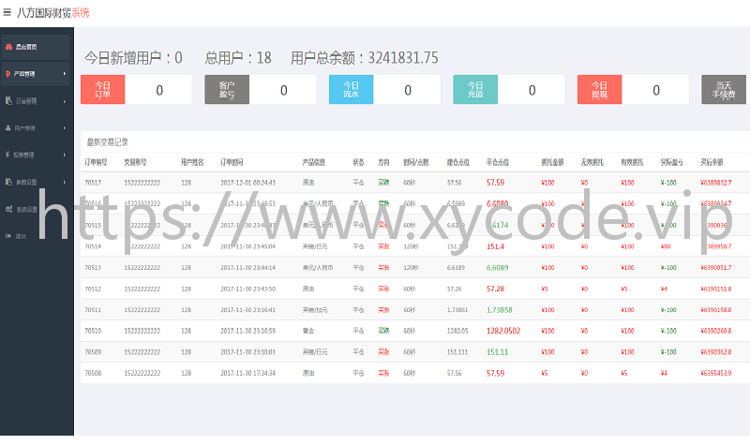
Task: Expand the 订单管理 submenu arrow
Action: [x=65, y=101]
